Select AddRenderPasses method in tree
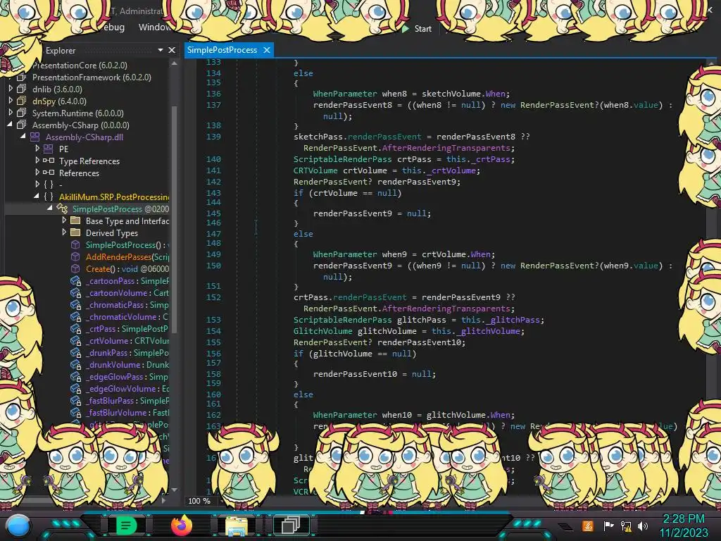This screenshot has height=541, width=721. [127, 257]
